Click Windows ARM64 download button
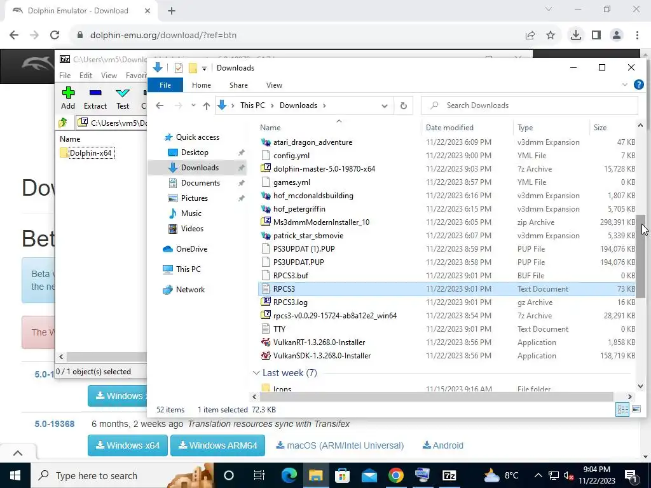Screen dimensions: 651x488 coord(217,445)
